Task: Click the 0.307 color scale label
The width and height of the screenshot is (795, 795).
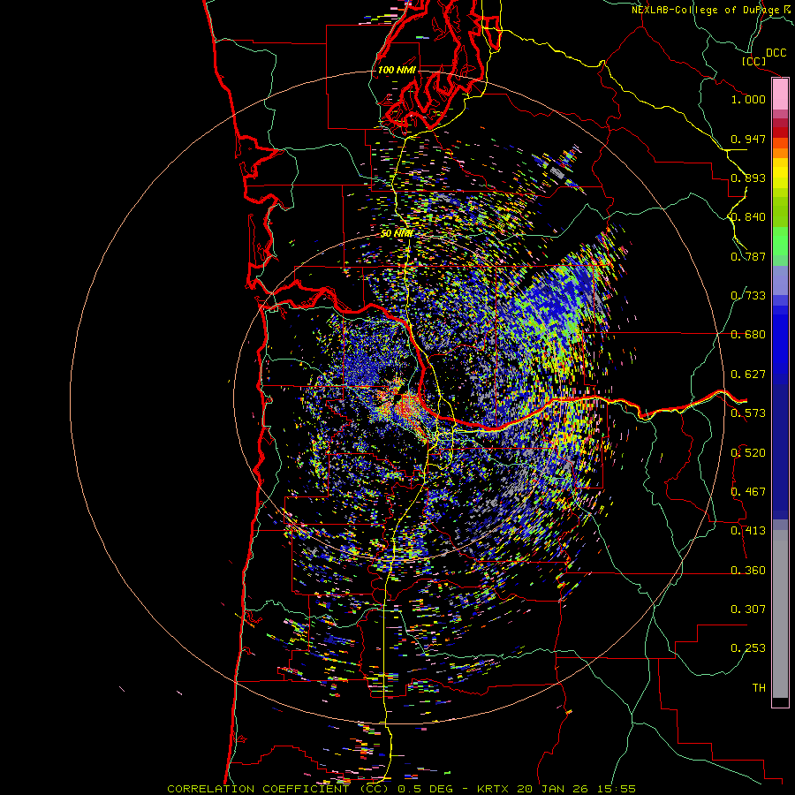Action: (x=748, y=609)
